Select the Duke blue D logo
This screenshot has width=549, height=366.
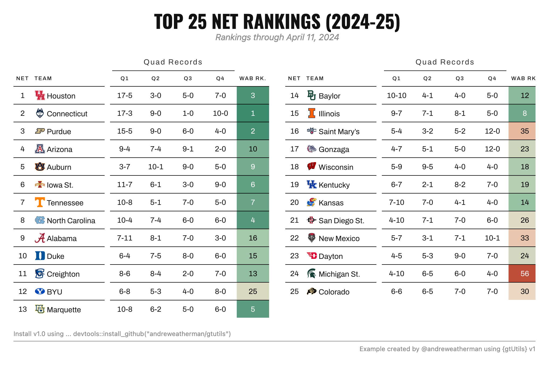pos(40,256)
